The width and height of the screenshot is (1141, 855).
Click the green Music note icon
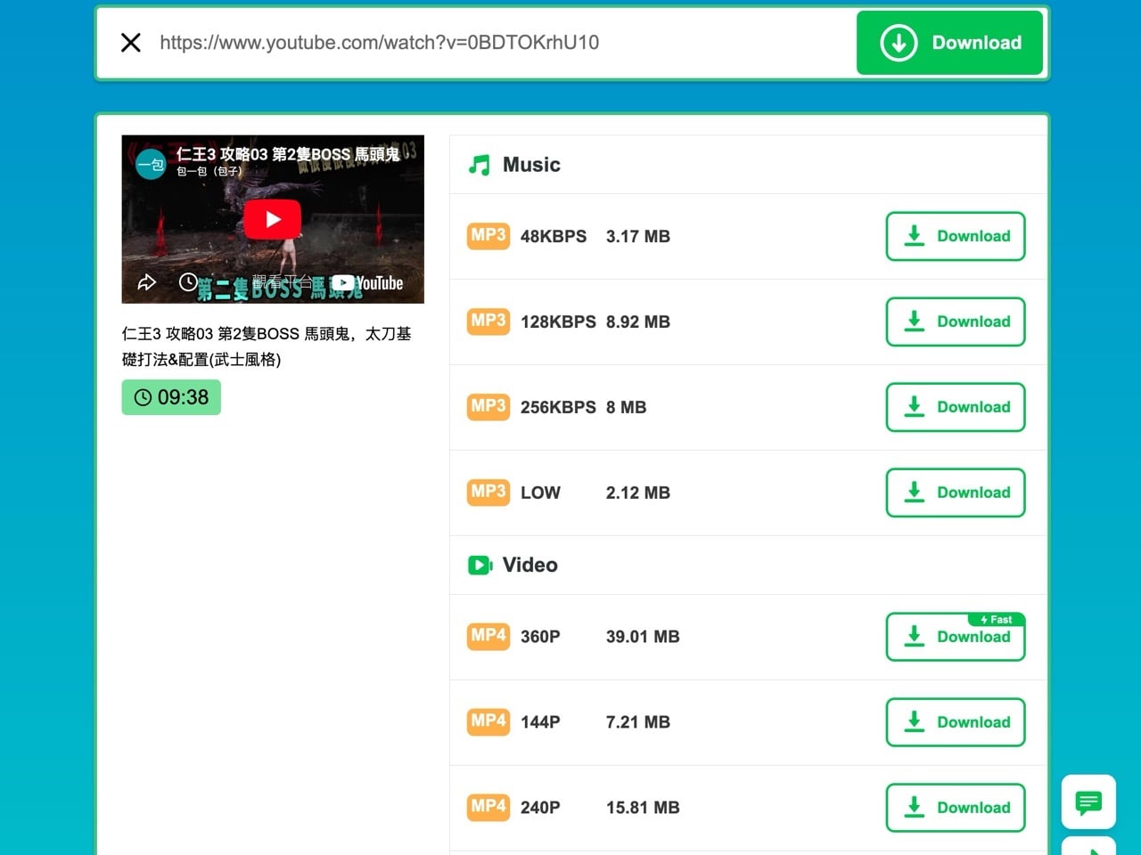tap(480, 165)
